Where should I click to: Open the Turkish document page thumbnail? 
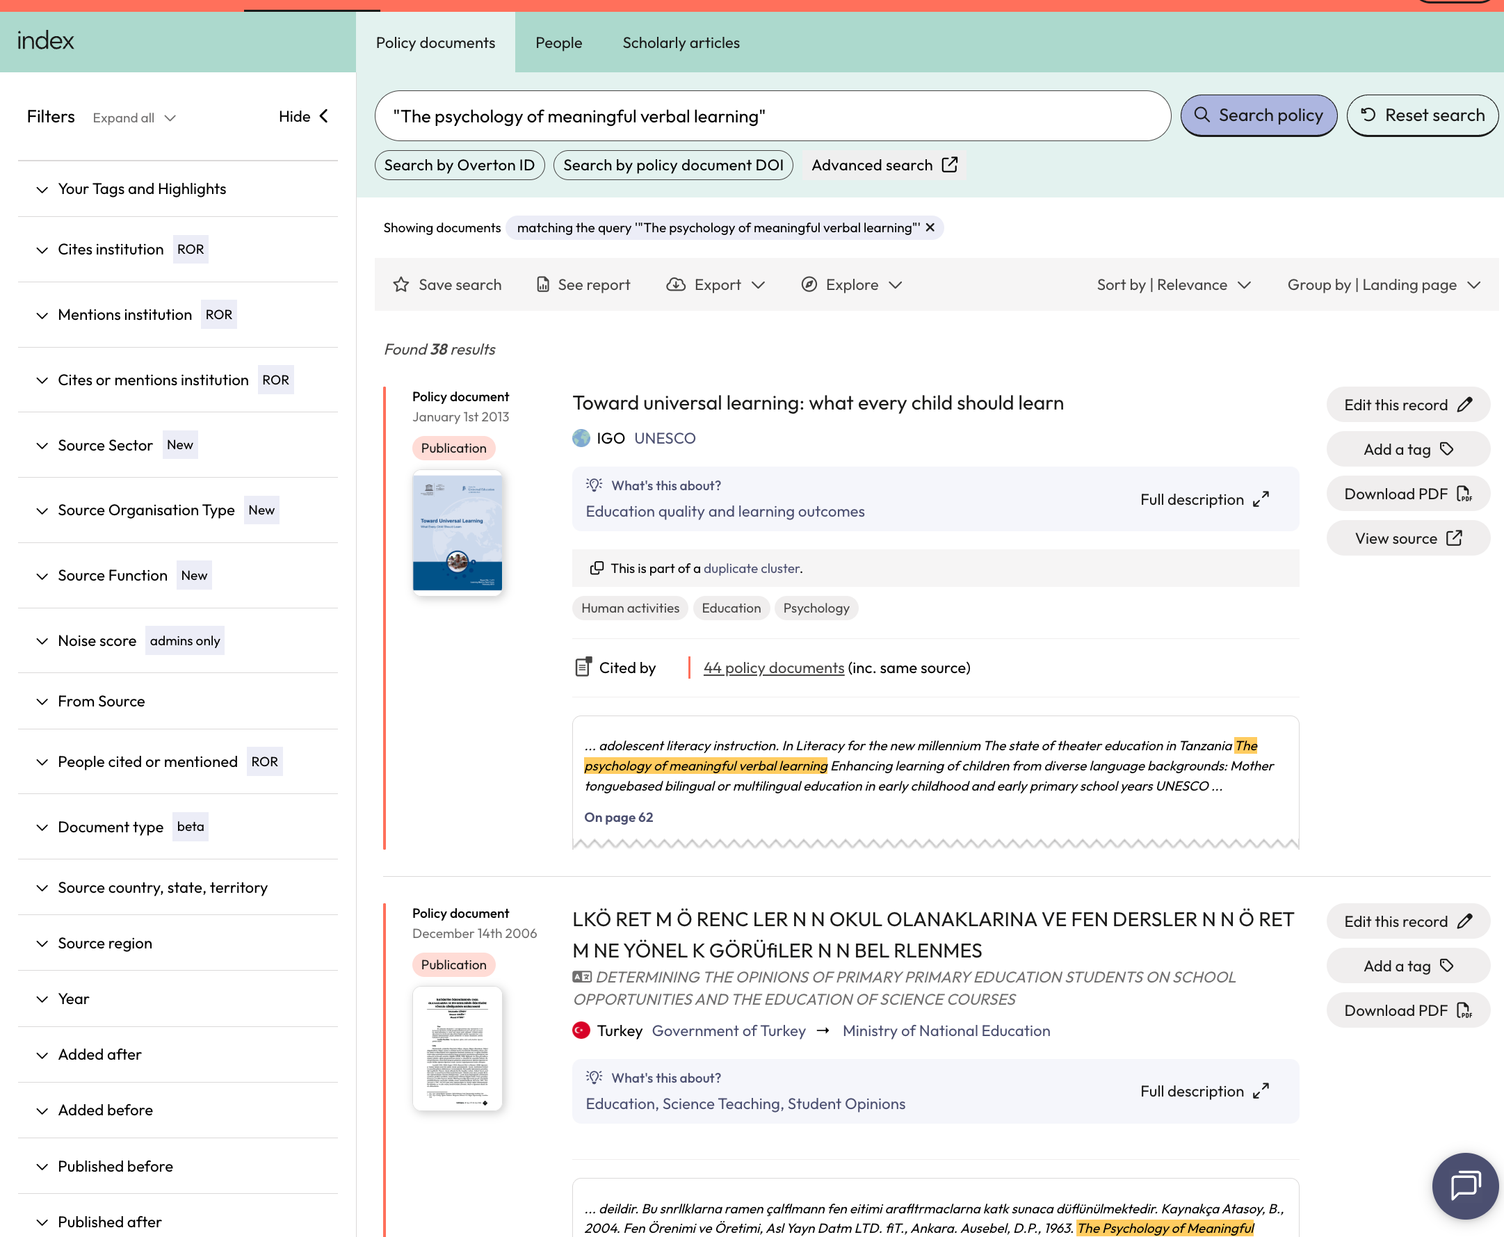pyautogui.click(x=458, y=1048)
